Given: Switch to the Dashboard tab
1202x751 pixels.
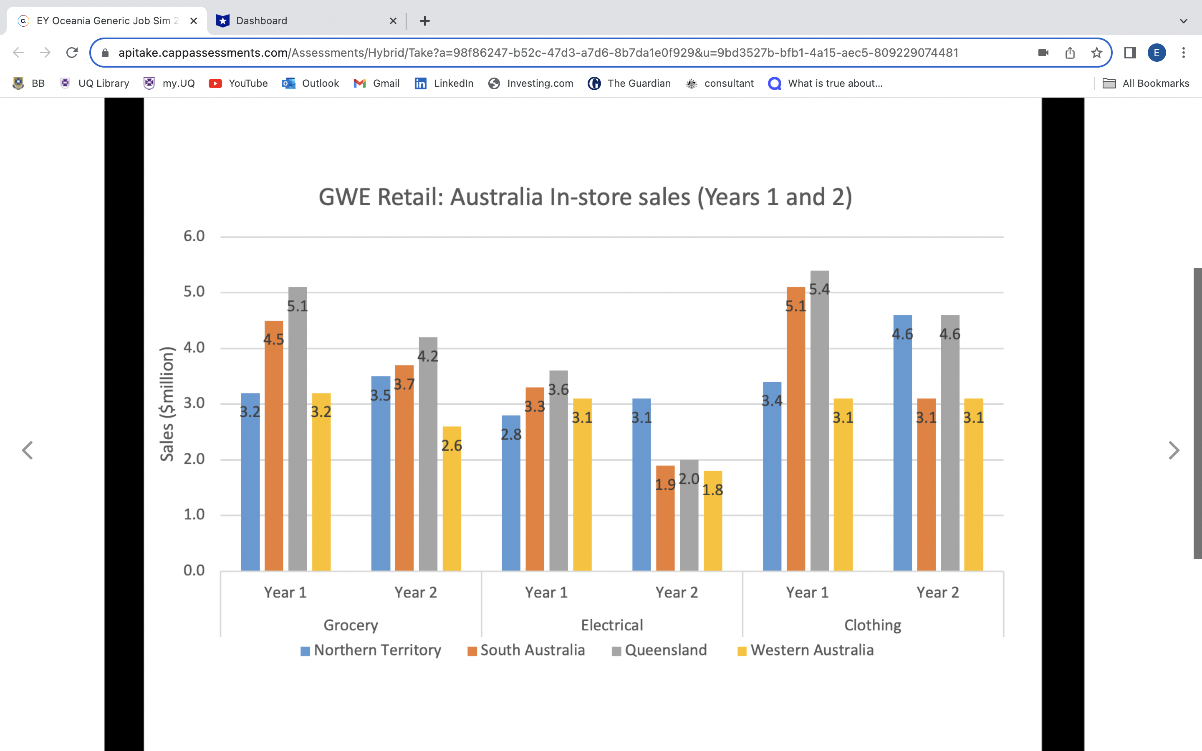Looking at the screenshot, I should click(306, 21).
